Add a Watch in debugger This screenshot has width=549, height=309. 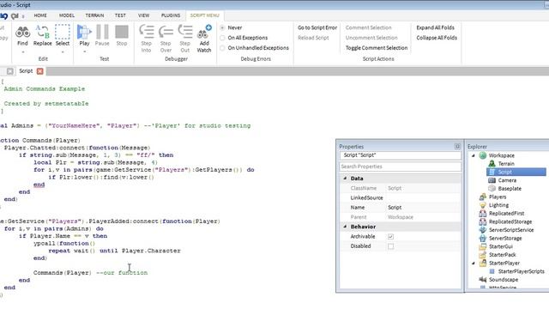coord(204,39)
